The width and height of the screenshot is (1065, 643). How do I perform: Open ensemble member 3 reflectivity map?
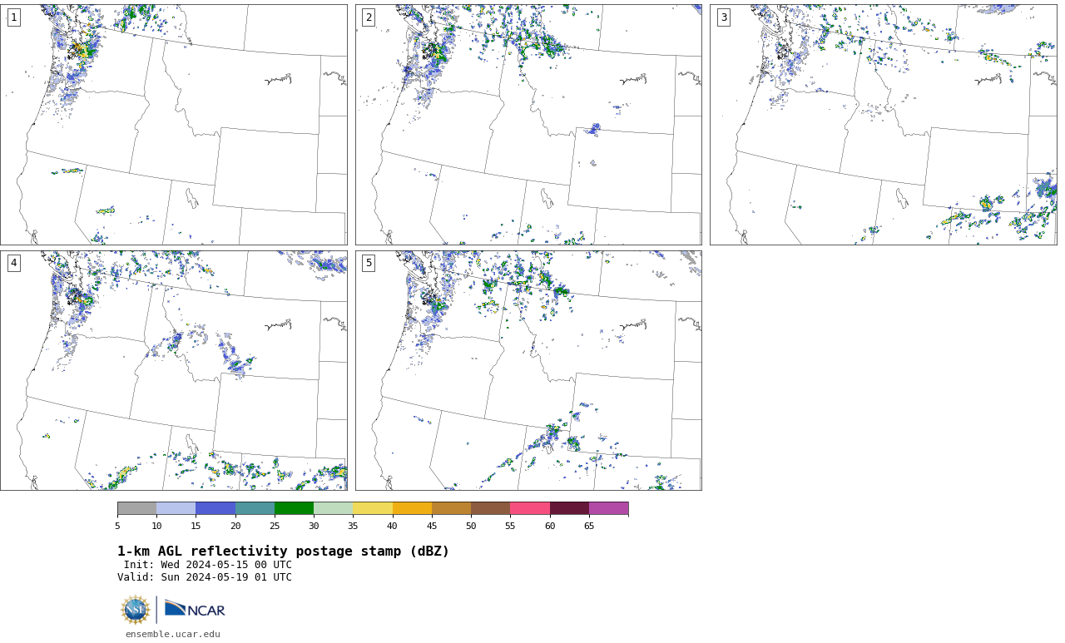coord(884,125)
